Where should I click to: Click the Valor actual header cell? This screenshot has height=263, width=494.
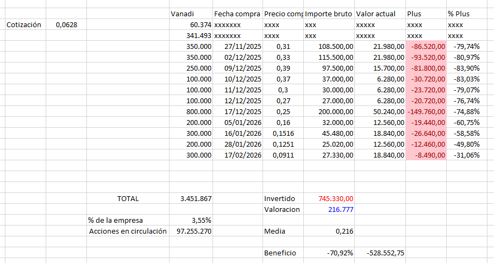380,14
